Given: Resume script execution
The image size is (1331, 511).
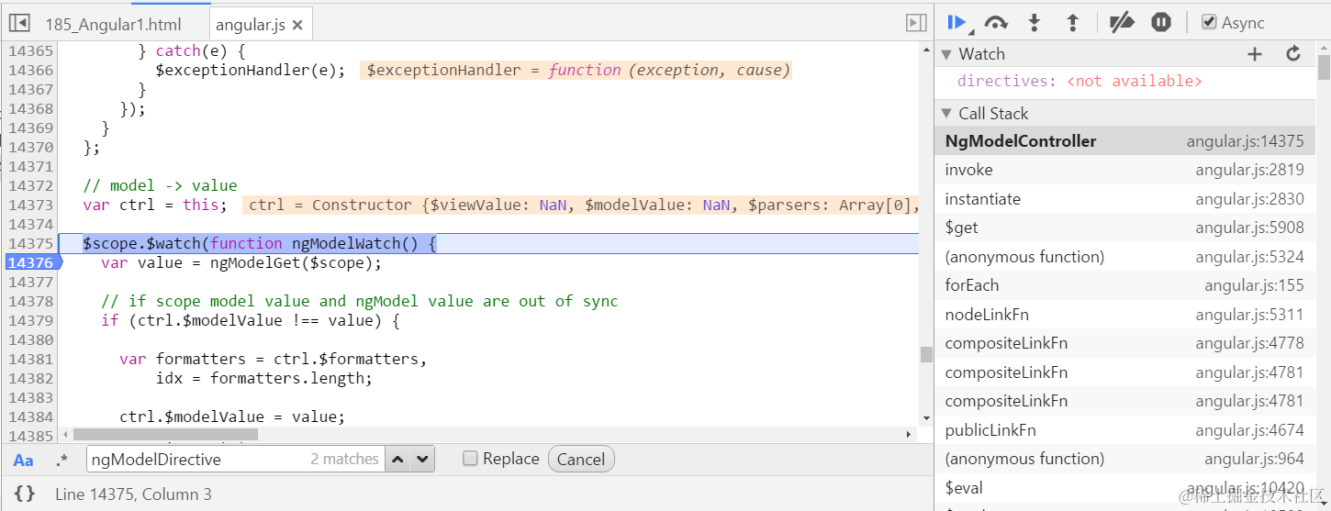Looking at the screenshot, I should [x=957, y=23].
